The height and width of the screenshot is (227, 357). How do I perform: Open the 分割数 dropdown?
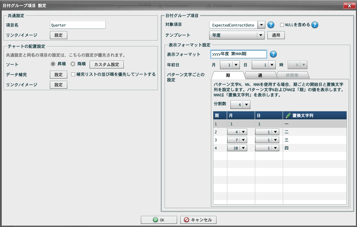(x=246, y=105)
